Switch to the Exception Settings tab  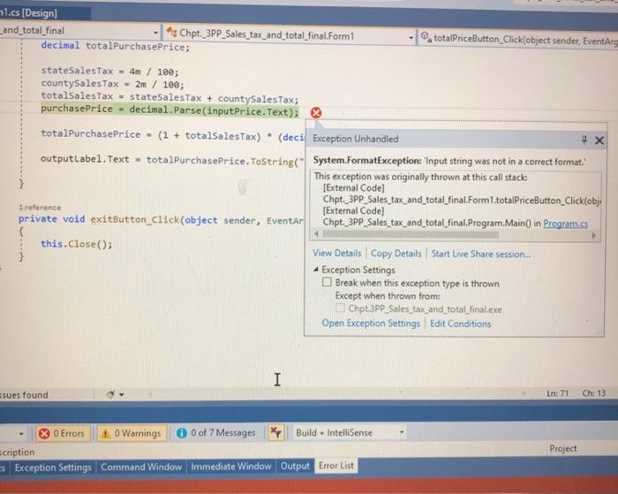point(53,467)
